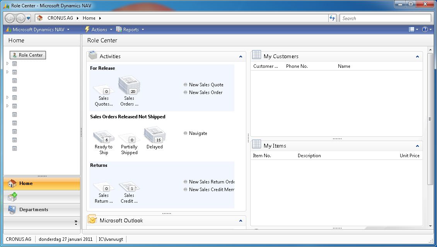This screenshot has height=247, width=437.
Task: Sort by the Unit Price column header
Action: tap(410, 156)
